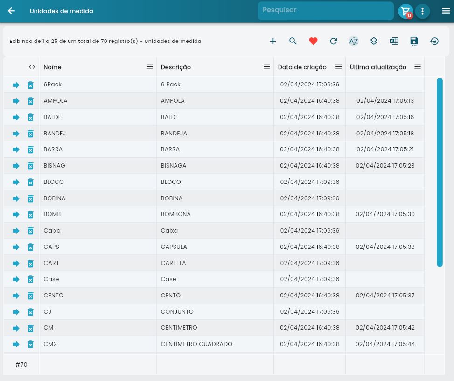The image size is (454, 381).
Task: Export table with the Excel icon
Action: click(394, 41)
